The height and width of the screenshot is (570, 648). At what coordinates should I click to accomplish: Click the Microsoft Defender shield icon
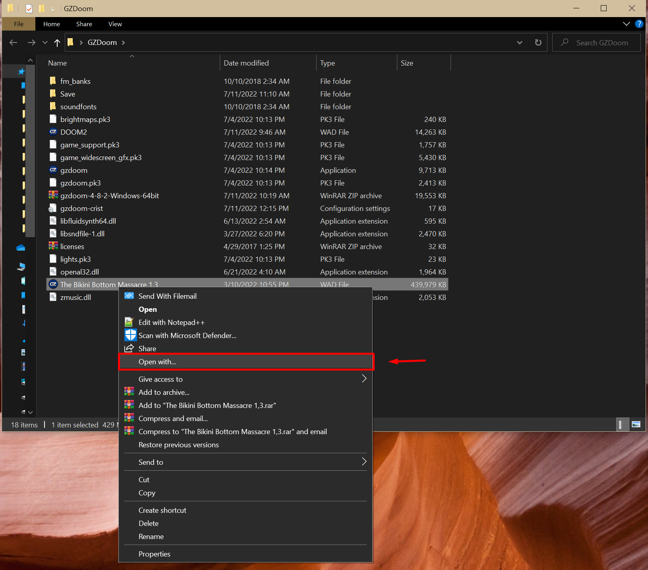click(x=130, y=335)
